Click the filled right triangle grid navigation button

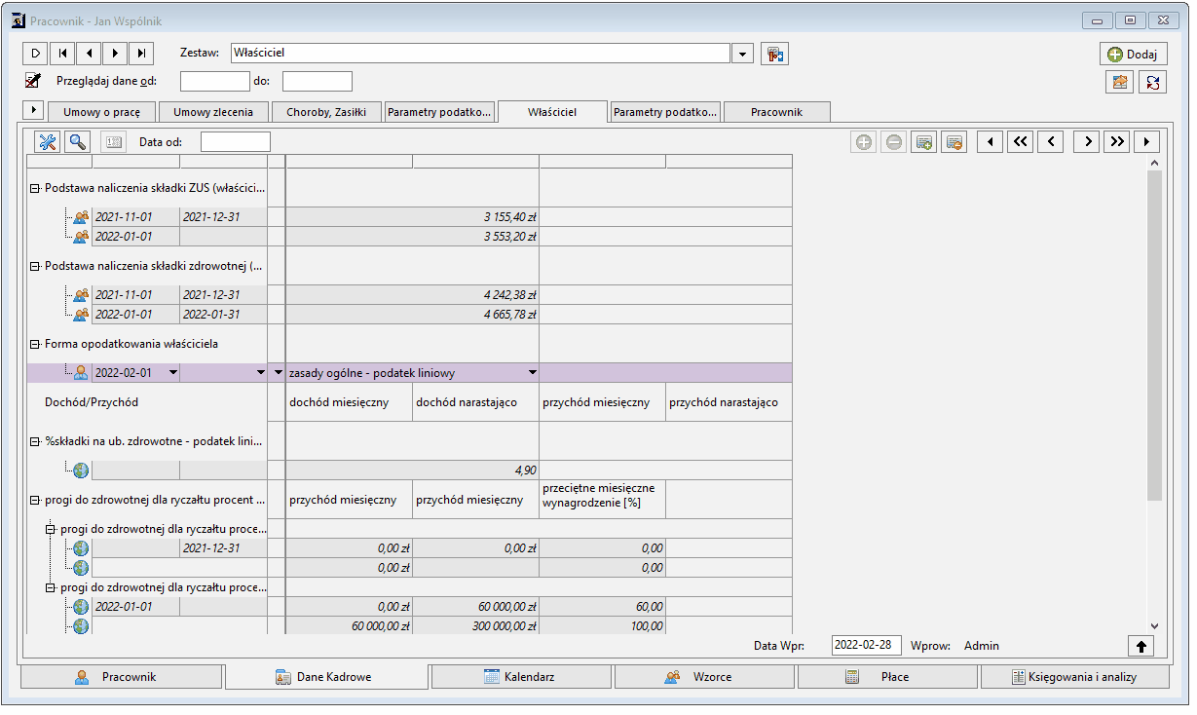point(1147,142)
